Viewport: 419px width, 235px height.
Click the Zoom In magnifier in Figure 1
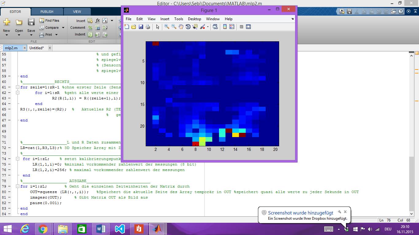167,27
